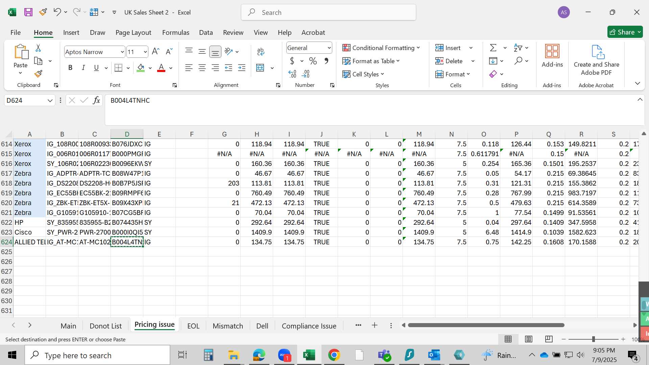Viewport: 649px width, 365px height.
Task: Click the Sort and Filter icon
Action: coord(518,48)
